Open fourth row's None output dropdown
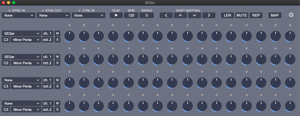The image size is (300, 116). [x=22, y=103]
